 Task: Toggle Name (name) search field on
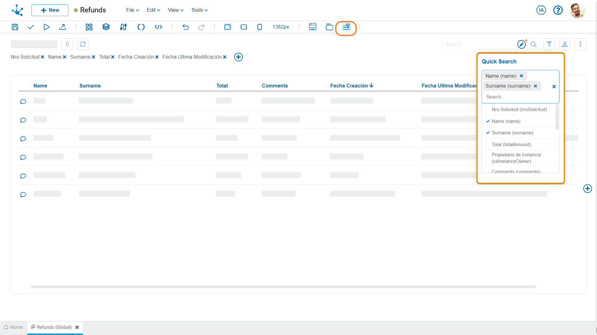(x=506, y=121)
